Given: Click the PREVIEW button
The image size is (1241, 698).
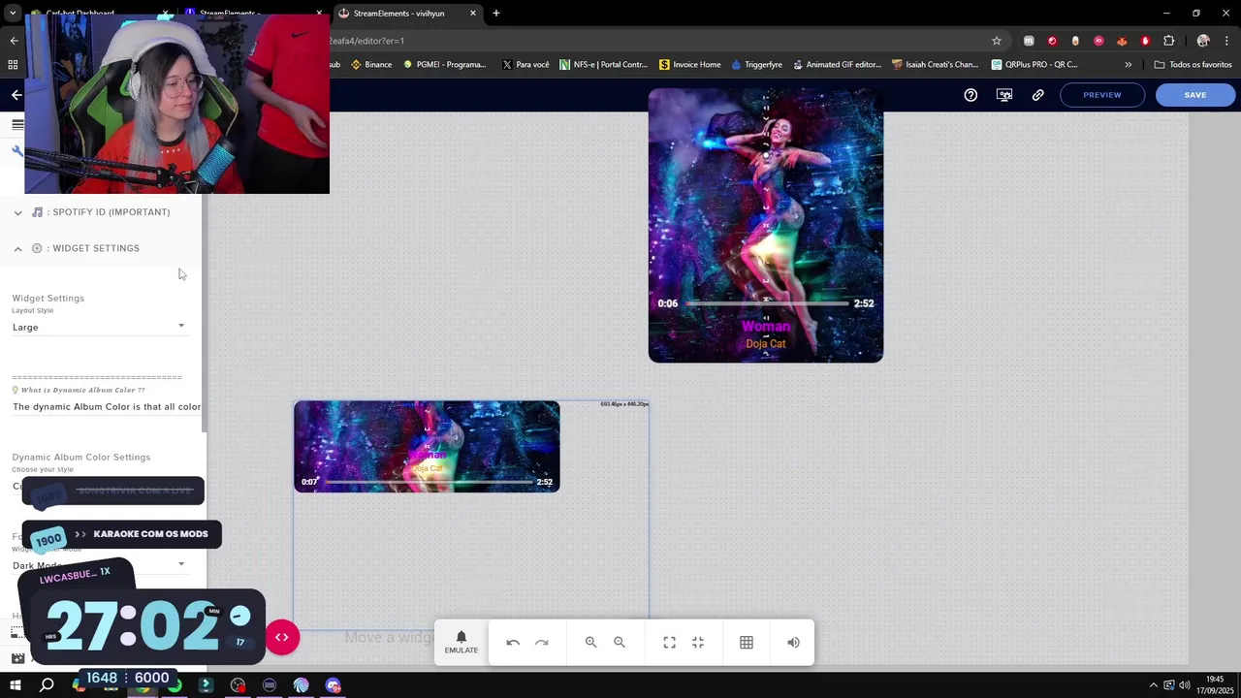Looking at the screenshot, I should coord(1101,95).
